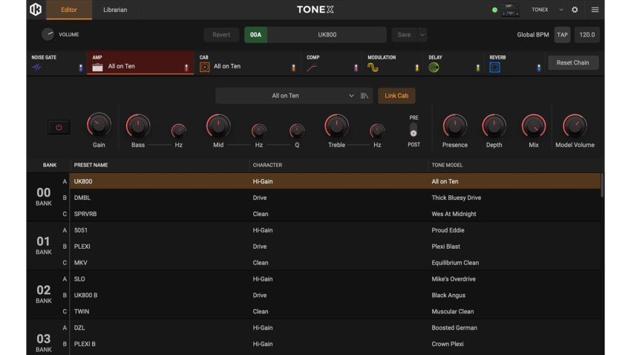Select the Delay spiral icon

(434, 68)
